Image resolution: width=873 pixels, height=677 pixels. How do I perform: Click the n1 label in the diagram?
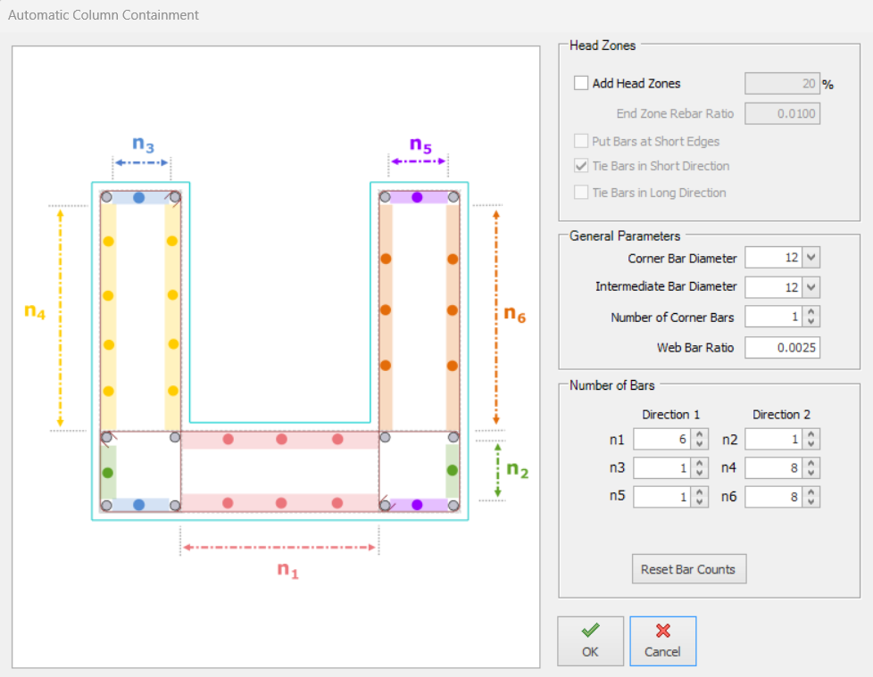tap(287, 569)
